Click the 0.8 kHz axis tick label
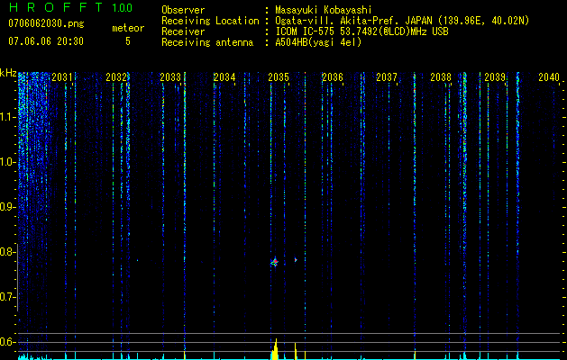The height and width of the screenshot is (360, 567). coord(6,252)
